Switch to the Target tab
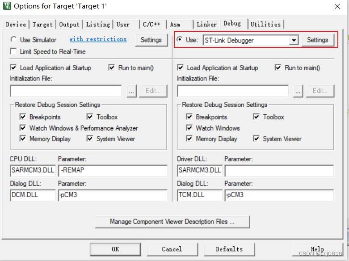The image size is (349, 261). pos(42,24)
